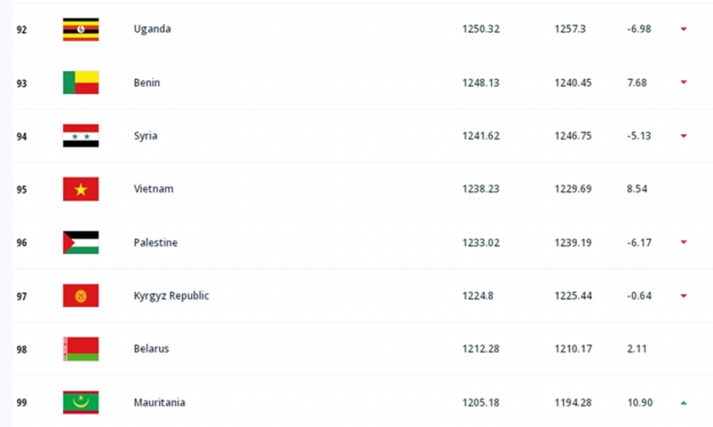713x427 pixels.
Task: Click the Kyrgyz Republic flag icon
Action: (x=80, y=296)
